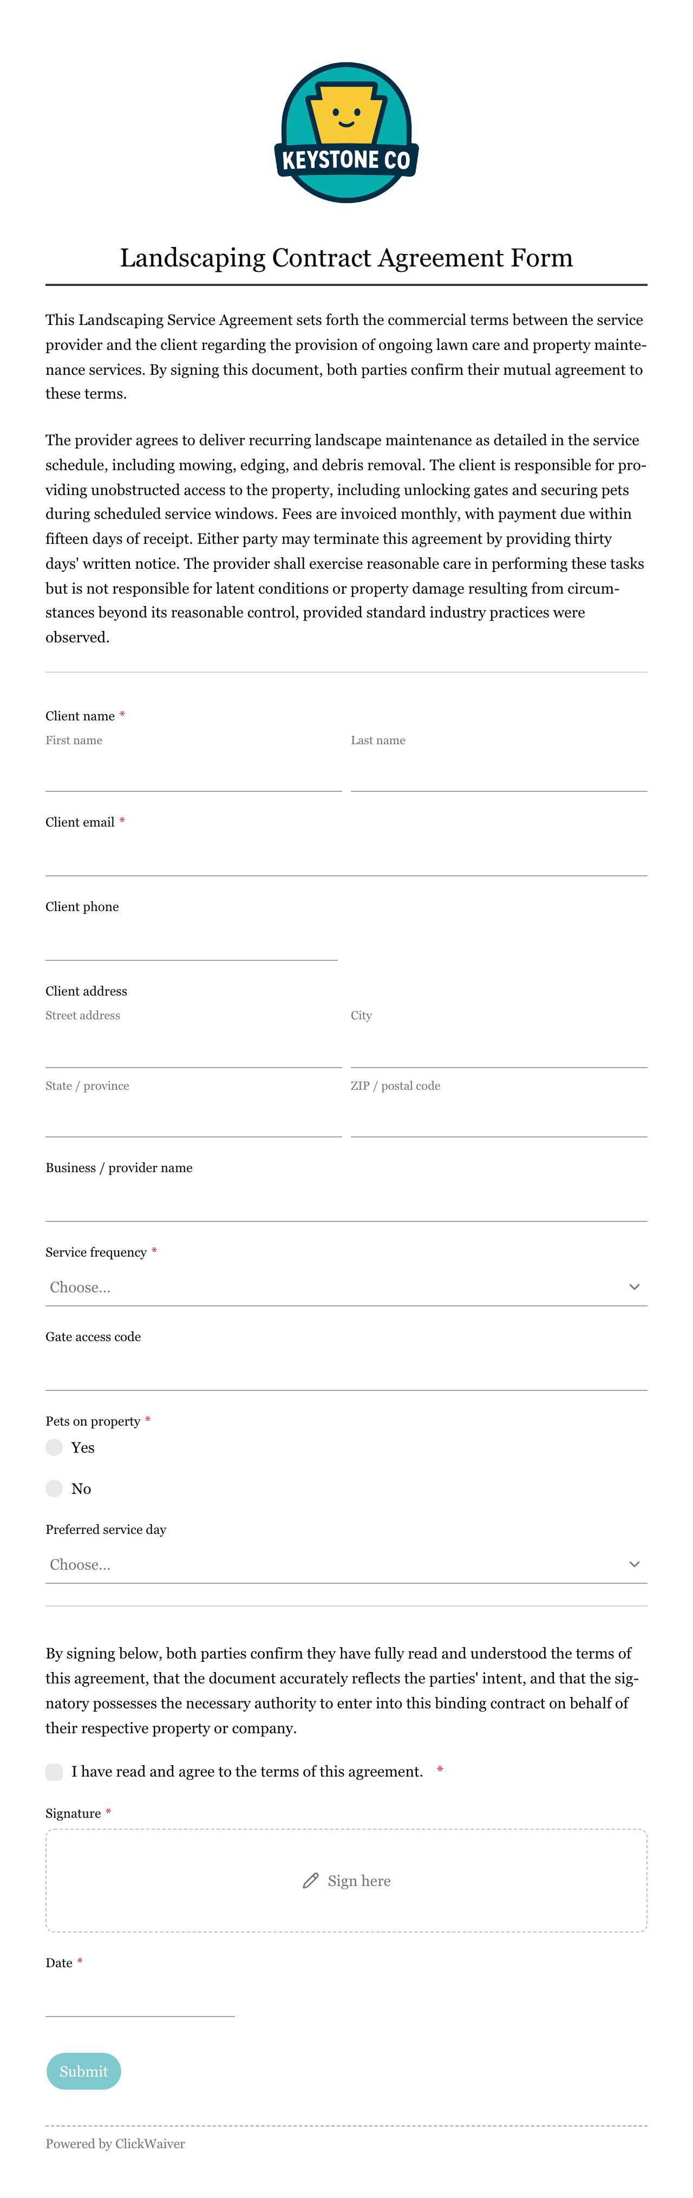Click the Date input field
Viewport: 693px width, 2198px height.
click(x=140, y=1998)
